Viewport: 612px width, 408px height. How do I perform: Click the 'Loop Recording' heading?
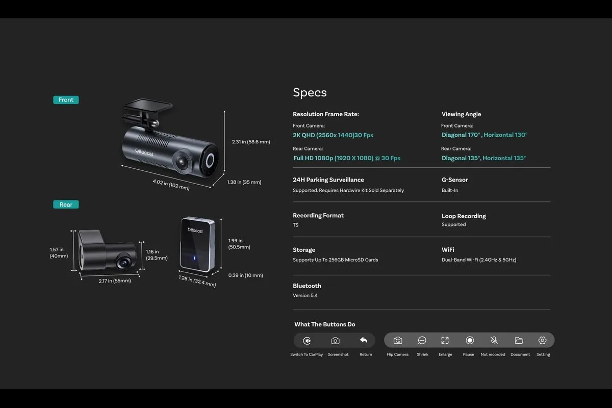click(464, 216)
